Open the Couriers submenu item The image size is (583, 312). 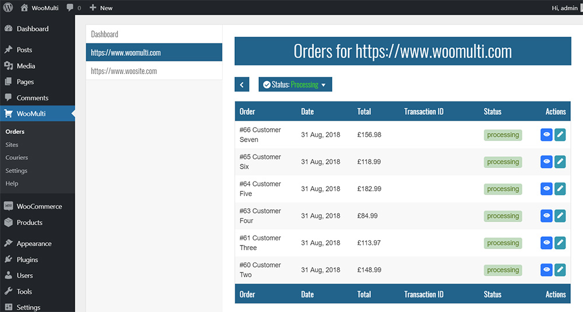[17, 157]
